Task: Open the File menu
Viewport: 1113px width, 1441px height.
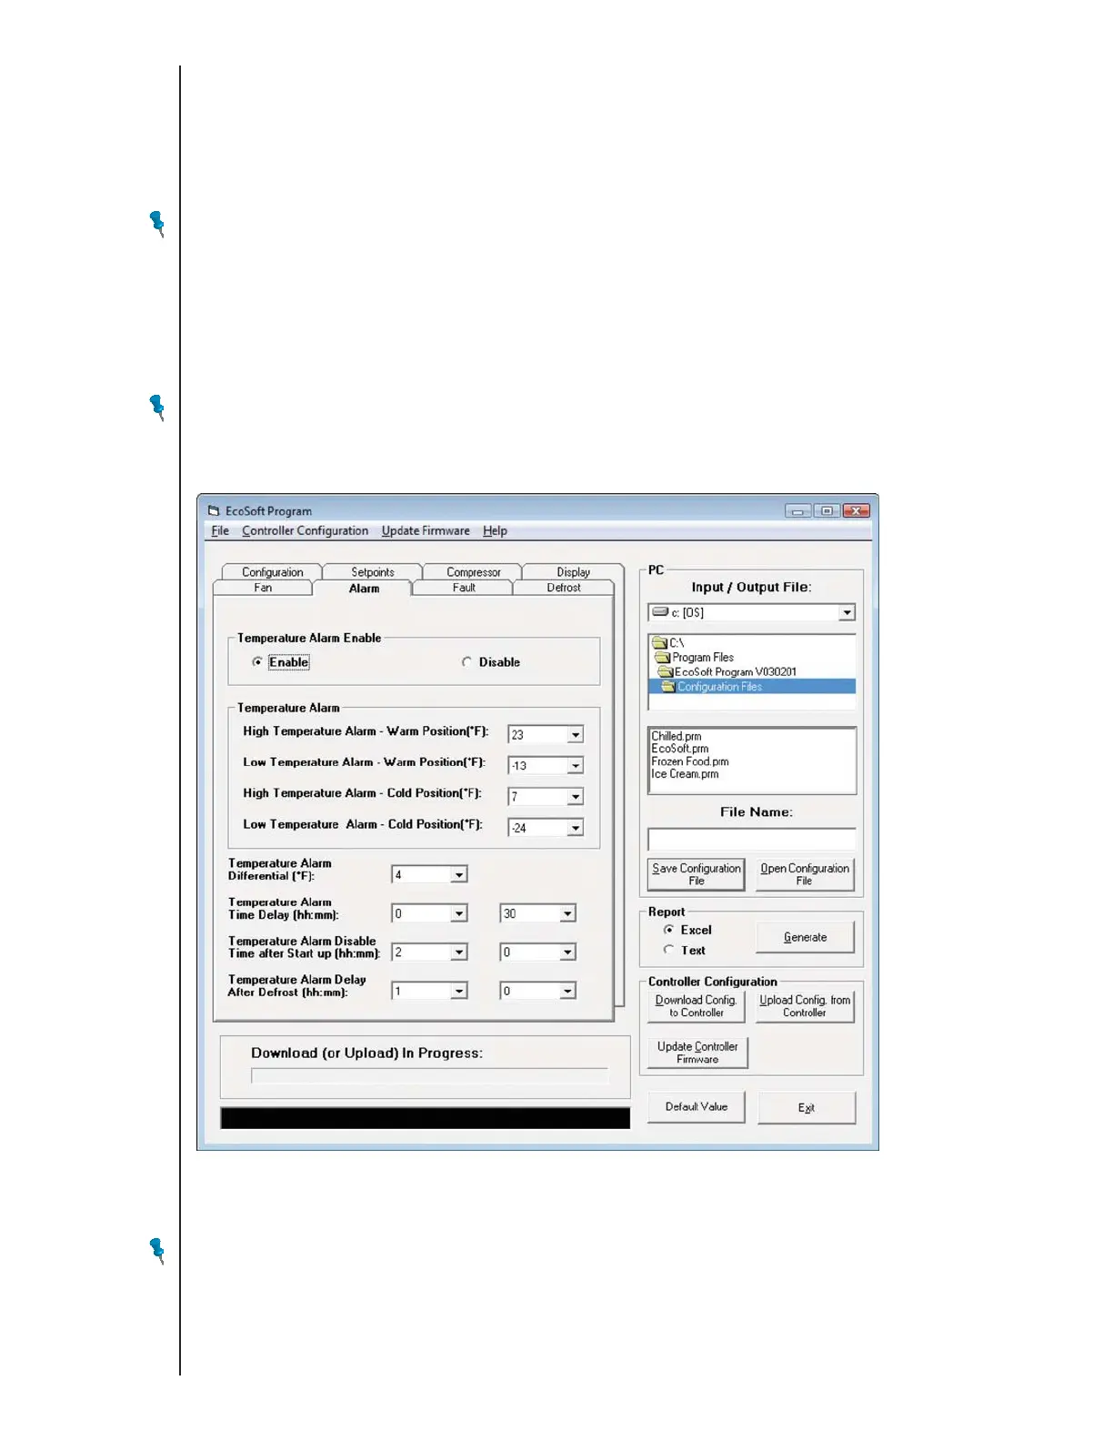Action: 220,531
